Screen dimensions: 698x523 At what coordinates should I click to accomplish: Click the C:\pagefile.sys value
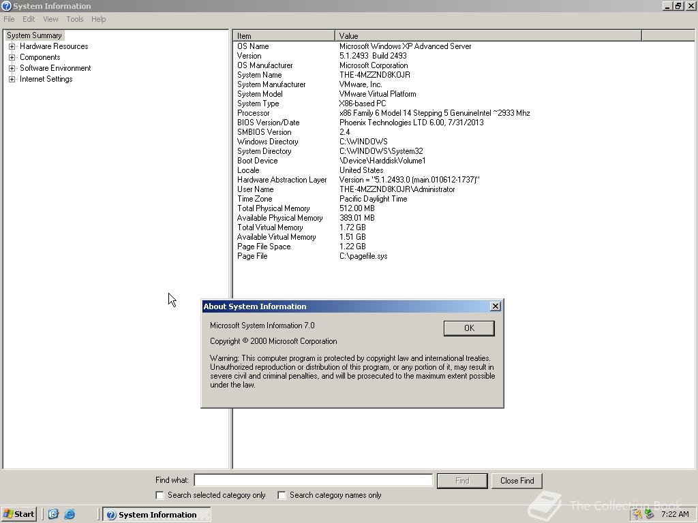(x=363, y=256)
